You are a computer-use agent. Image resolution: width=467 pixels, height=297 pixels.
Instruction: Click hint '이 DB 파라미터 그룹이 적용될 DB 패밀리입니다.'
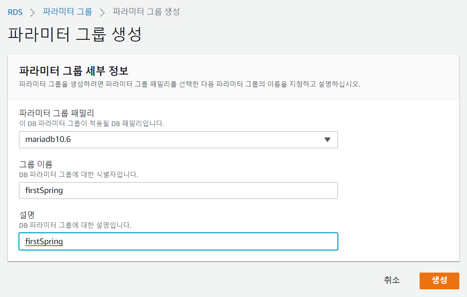tap(92, 123)
